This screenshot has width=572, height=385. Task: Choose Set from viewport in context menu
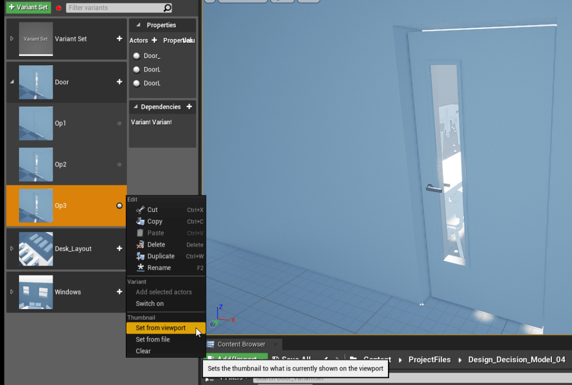coord(160,328)
